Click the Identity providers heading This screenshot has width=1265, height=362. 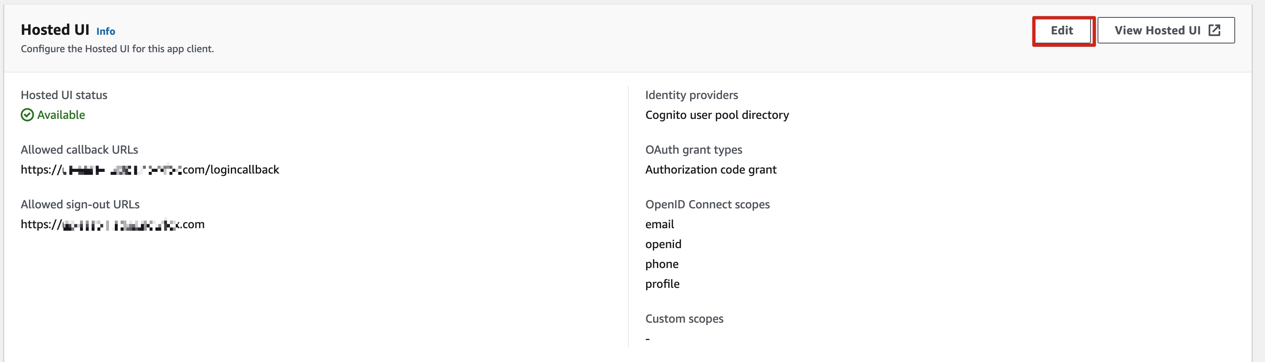[692, 95]
